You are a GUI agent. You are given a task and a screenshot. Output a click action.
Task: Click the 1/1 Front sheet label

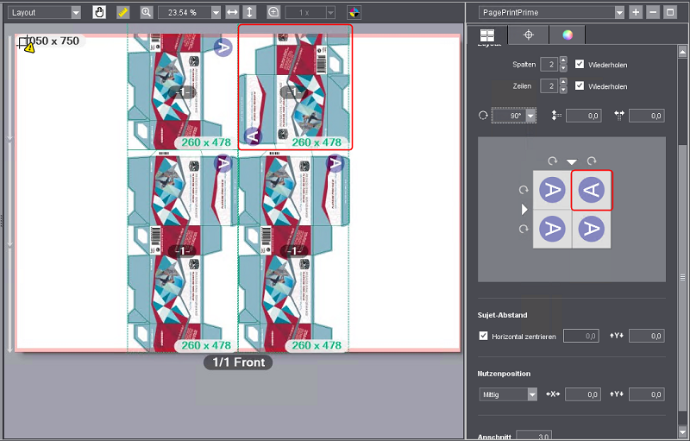(x=239, y=362)
